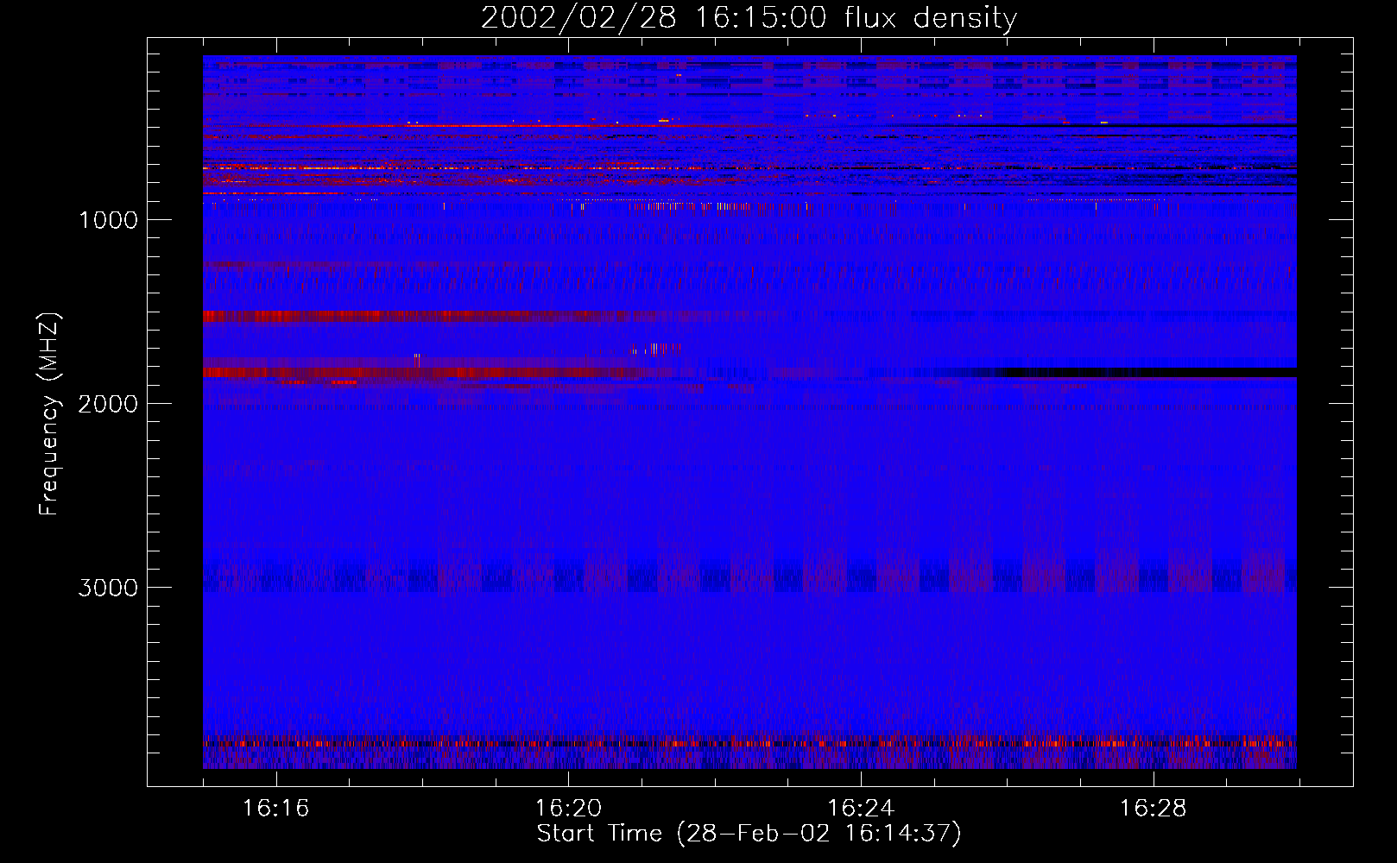Screen dimensions: 1397x863
Task: Click the plot title '2002/02/28 16:15:00 flux density'
Action: tap(749, 18)
